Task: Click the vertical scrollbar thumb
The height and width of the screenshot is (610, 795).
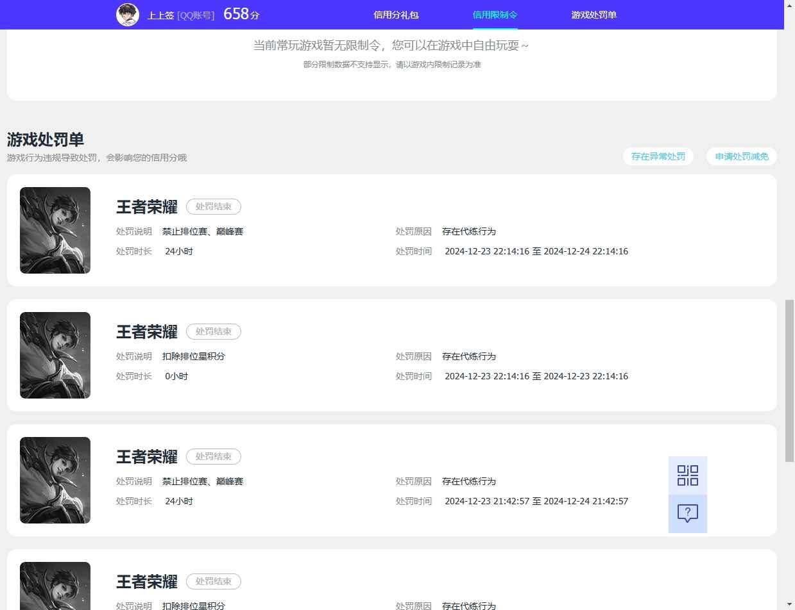Action: (789, 380)
